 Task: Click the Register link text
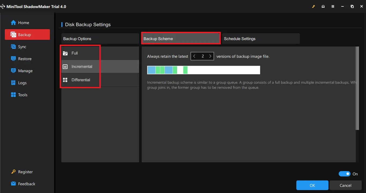point(25,172)
